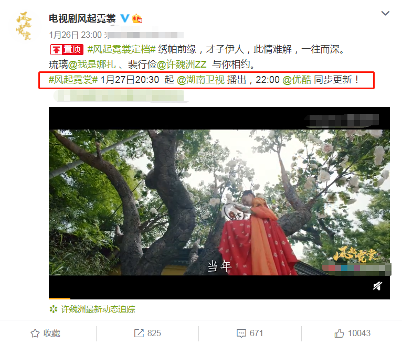Open @优酷 mention
The image size is (402, 344).
pos(297,80)
